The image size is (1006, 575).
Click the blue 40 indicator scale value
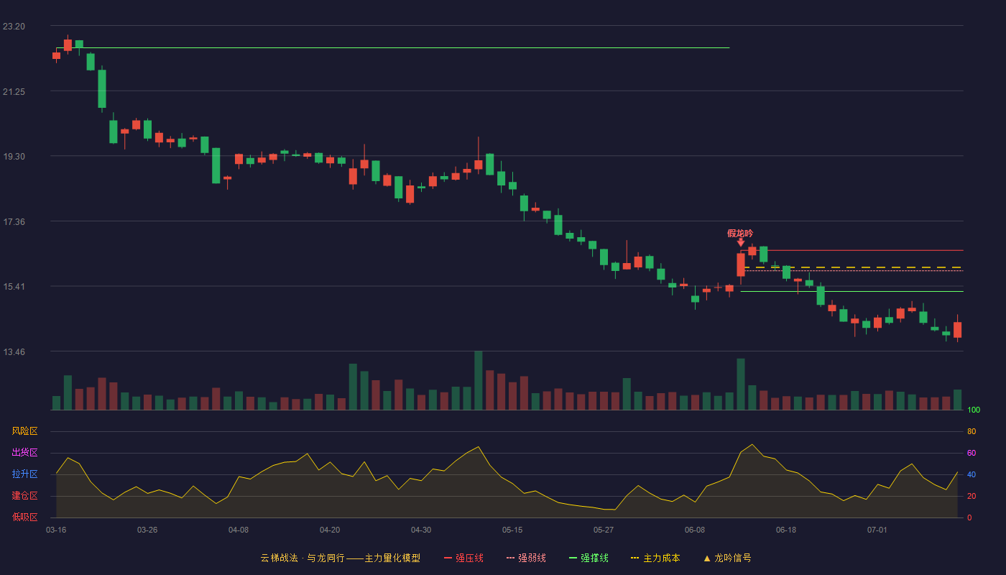(x=972, y=474)
